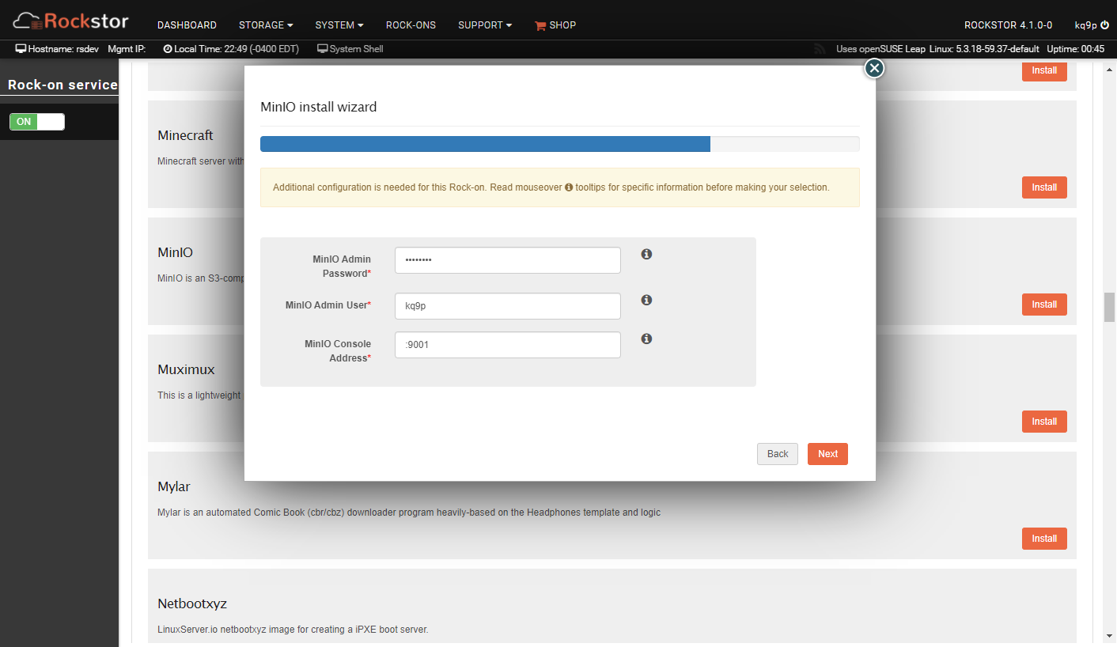Click the RSS feed icon in status bar
The height and width of the screenshot is (647, 1117).
coord(820,49)
